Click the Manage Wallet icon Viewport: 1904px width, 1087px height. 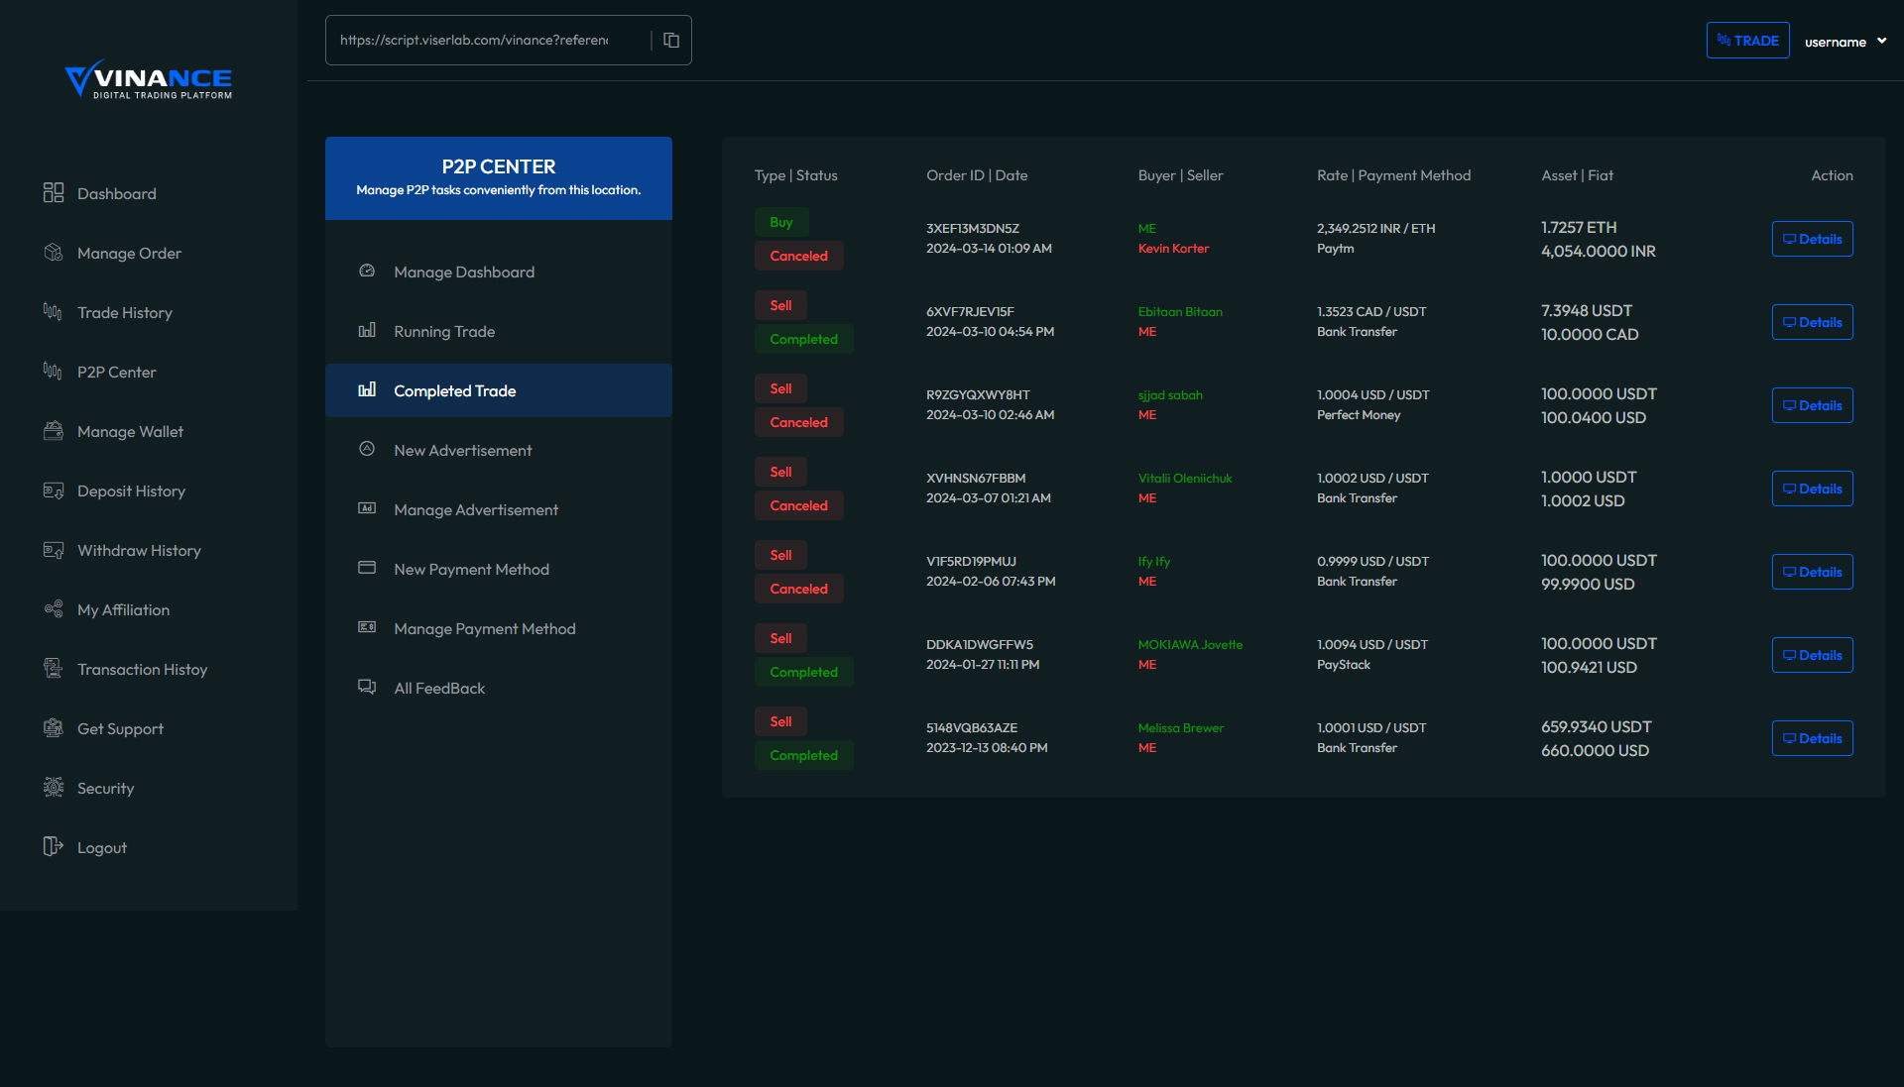coord(54,431)
